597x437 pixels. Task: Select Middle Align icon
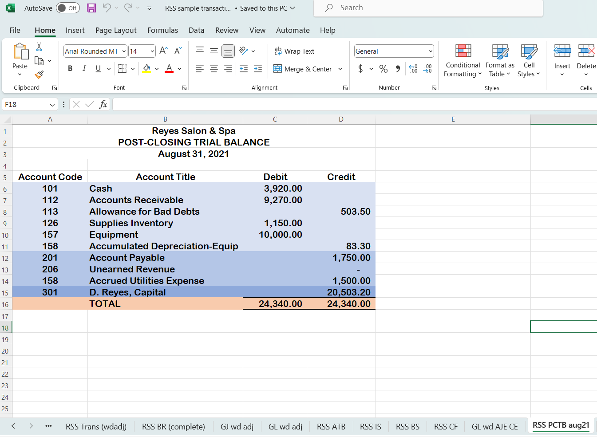tap(214, 51)
